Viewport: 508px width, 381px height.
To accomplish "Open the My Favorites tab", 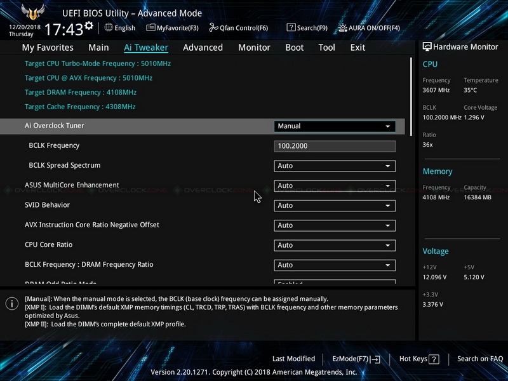I will click(x=48, y=47).
